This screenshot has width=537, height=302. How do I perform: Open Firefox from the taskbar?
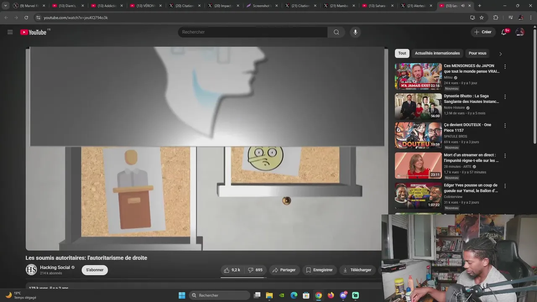pos(331,295)
